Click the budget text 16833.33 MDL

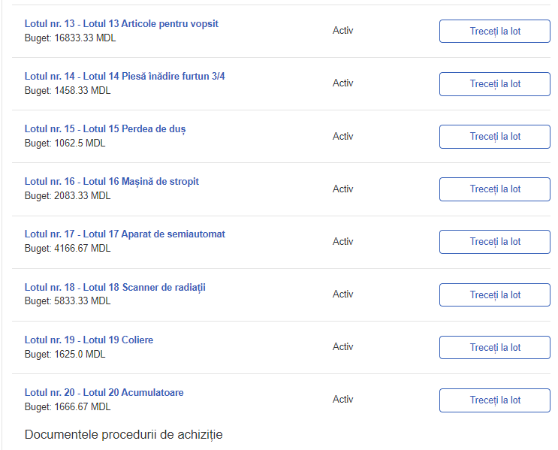tap(85, 38)
